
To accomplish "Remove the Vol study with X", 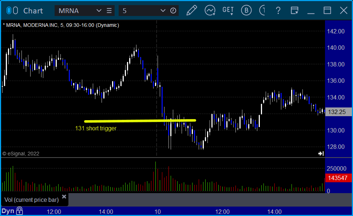I will click(x=64, y=196).
